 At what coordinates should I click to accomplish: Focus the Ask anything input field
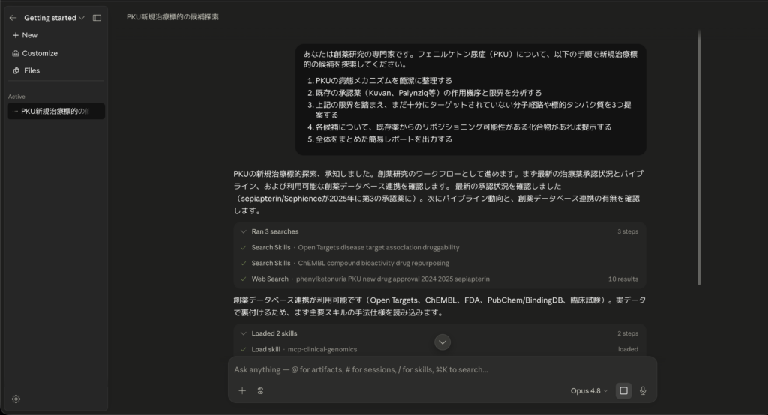442,369
